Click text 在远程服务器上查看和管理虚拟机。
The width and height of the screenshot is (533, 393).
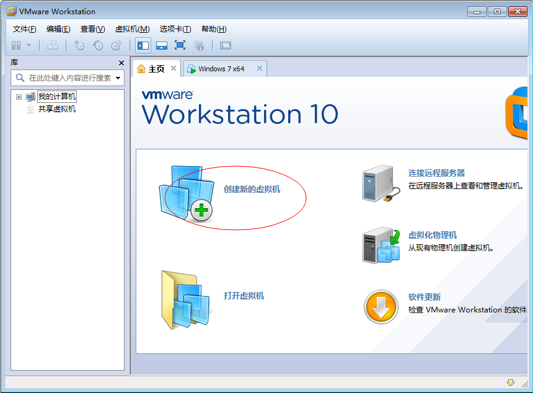465,186
